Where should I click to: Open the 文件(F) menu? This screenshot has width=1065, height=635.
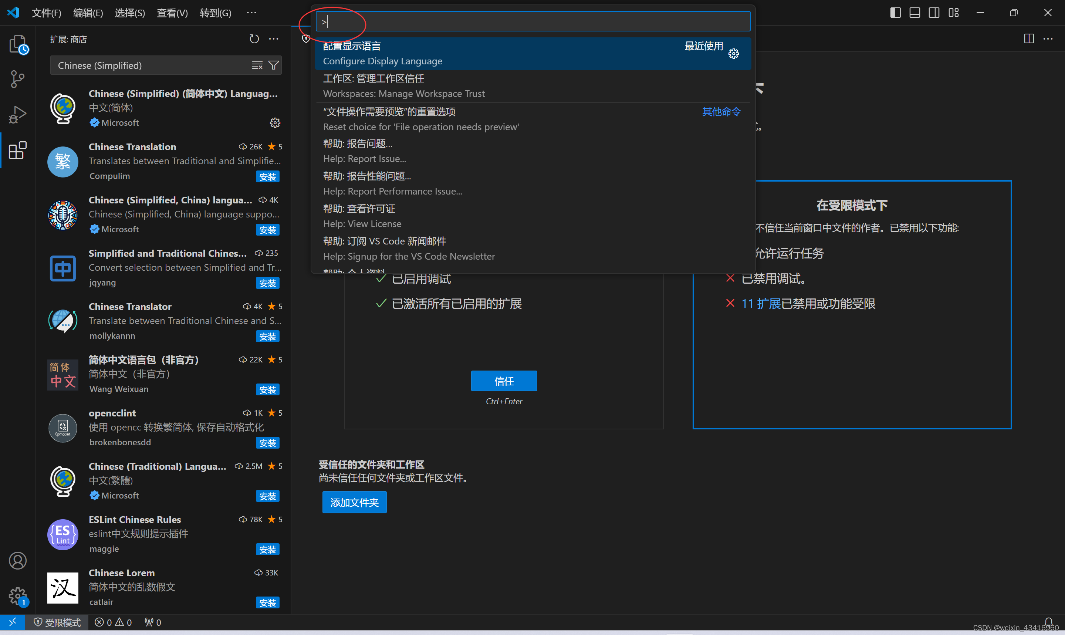(x=46, y=13)
